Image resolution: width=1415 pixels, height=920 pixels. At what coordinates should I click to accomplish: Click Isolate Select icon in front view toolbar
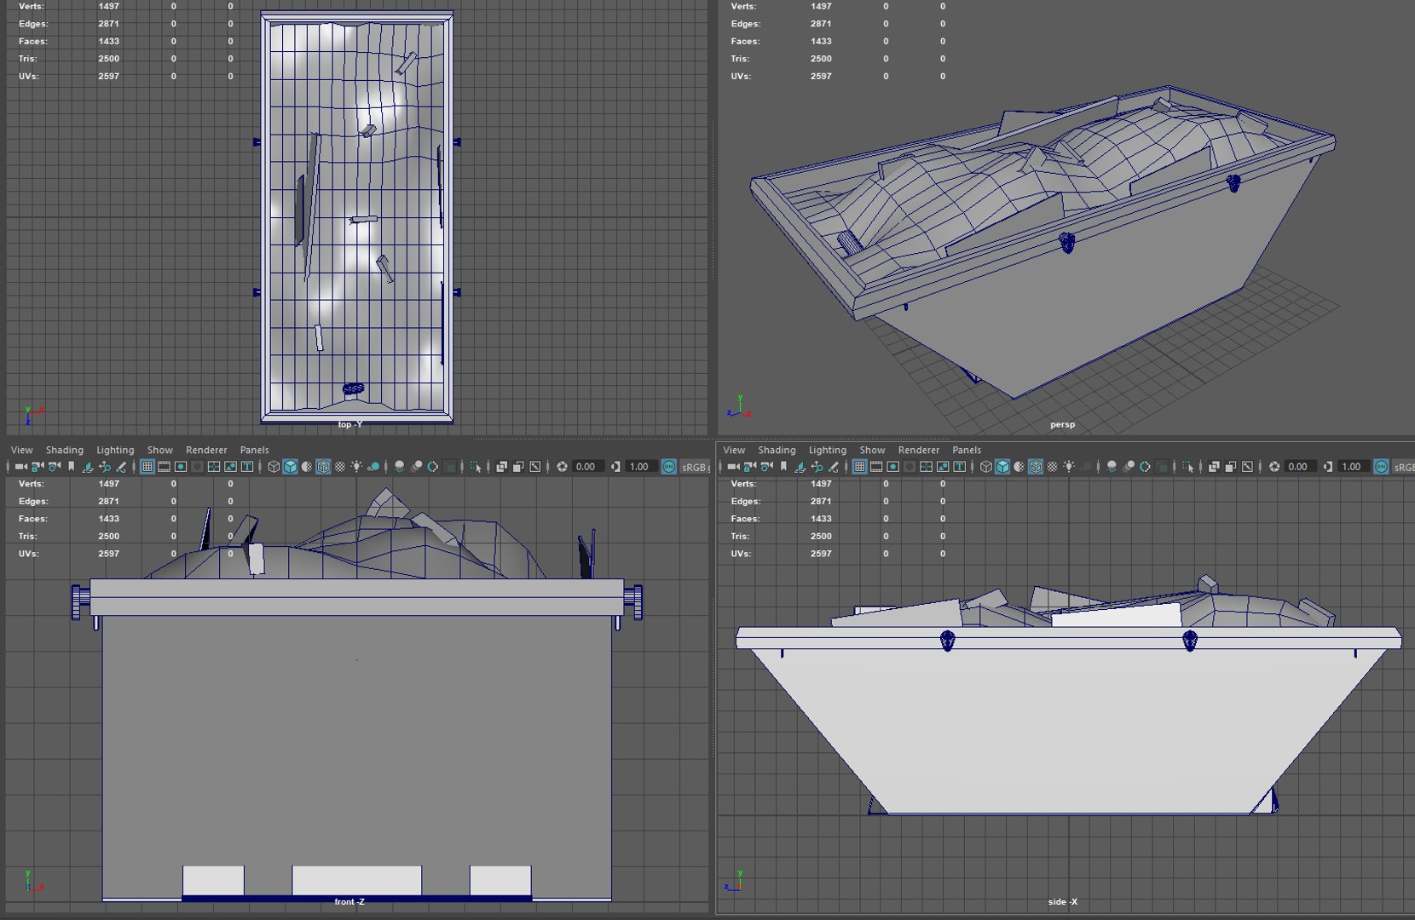[475, 467]
